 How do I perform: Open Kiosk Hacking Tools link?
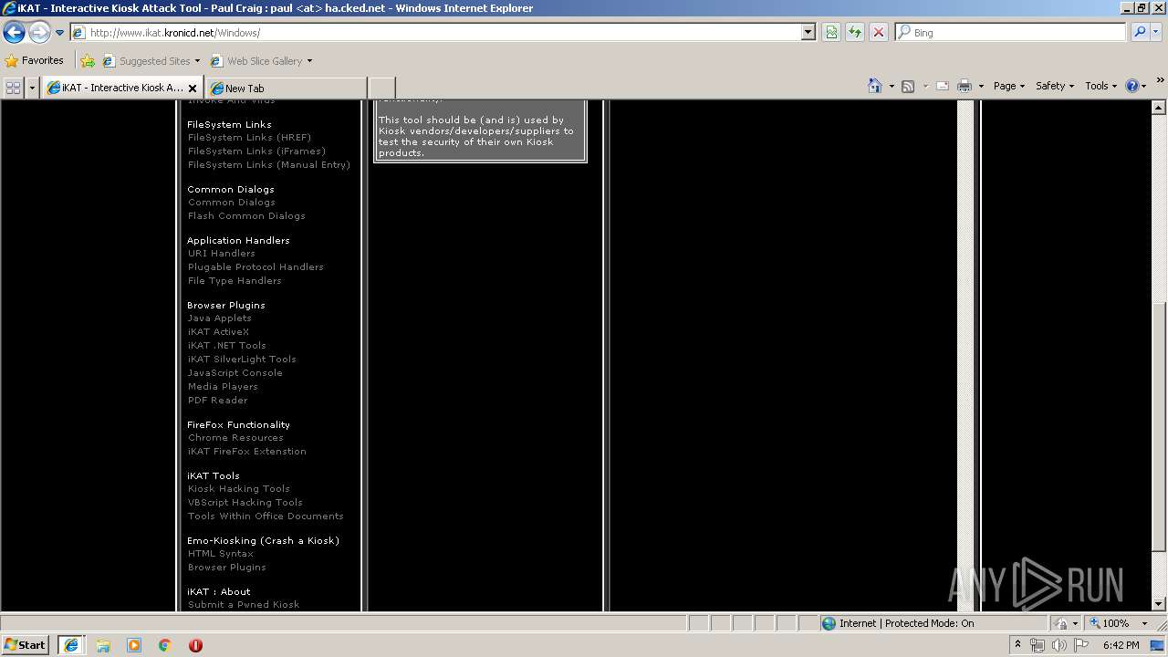(239, 489)
